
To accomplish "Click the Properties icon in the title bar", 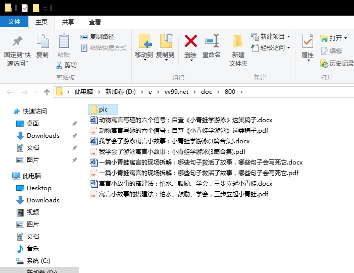I will (25, 8).
